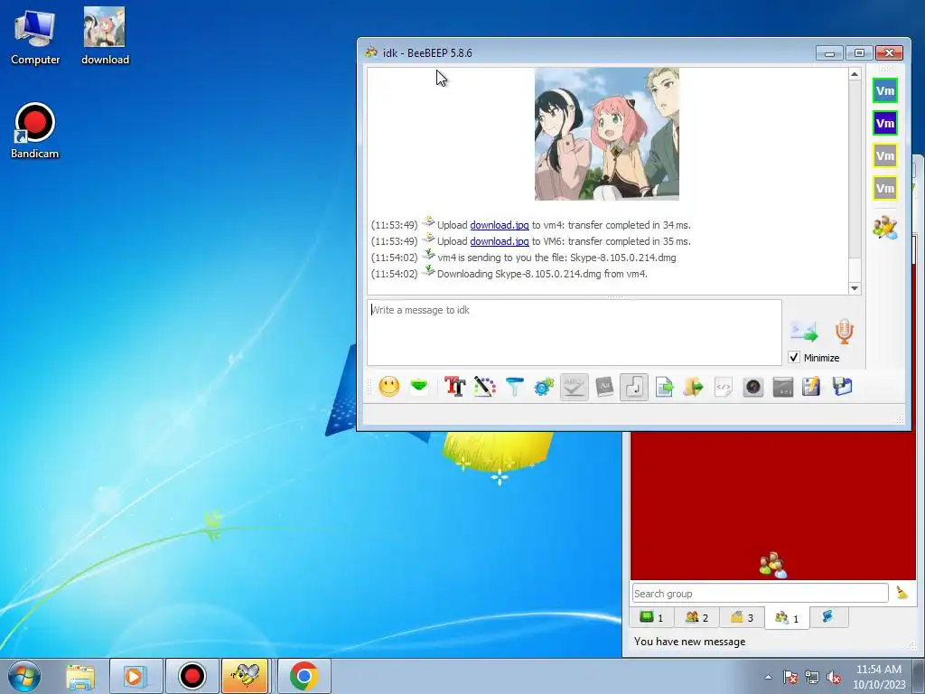Focus the 'Write a message to idk' box
Image resolution: width=925 pixels, height=694 pixels.
(574, 333)
